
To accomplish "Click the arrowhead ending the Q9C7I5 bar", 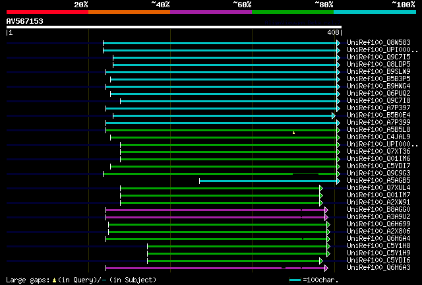I will (x=338, y=57).
